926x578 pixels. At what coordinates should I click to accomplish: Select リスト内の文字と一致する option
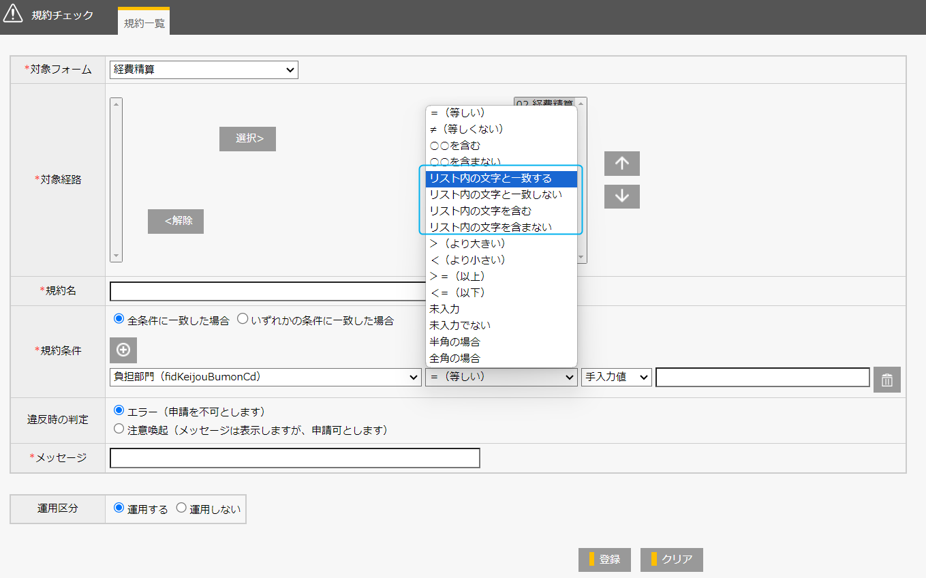[501, 178]
